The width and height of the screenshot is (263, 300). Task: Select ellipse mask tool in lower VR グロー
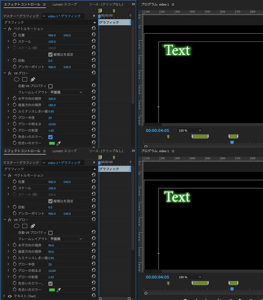[x=17, y=226]
